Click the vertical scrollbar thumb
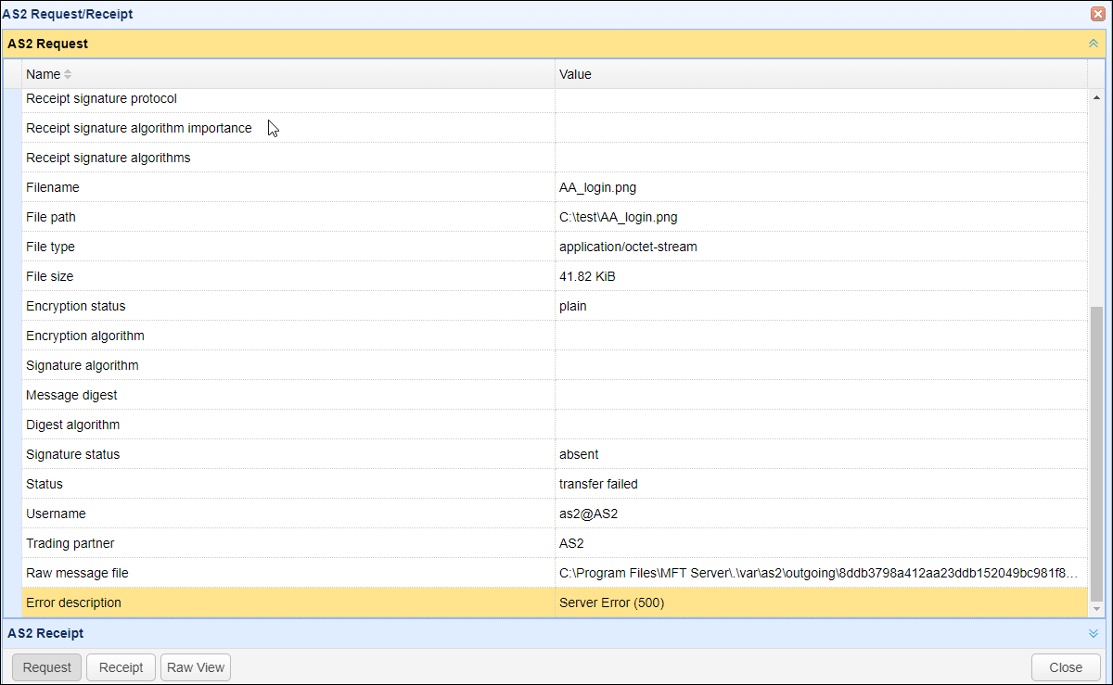 point(1097,453)
